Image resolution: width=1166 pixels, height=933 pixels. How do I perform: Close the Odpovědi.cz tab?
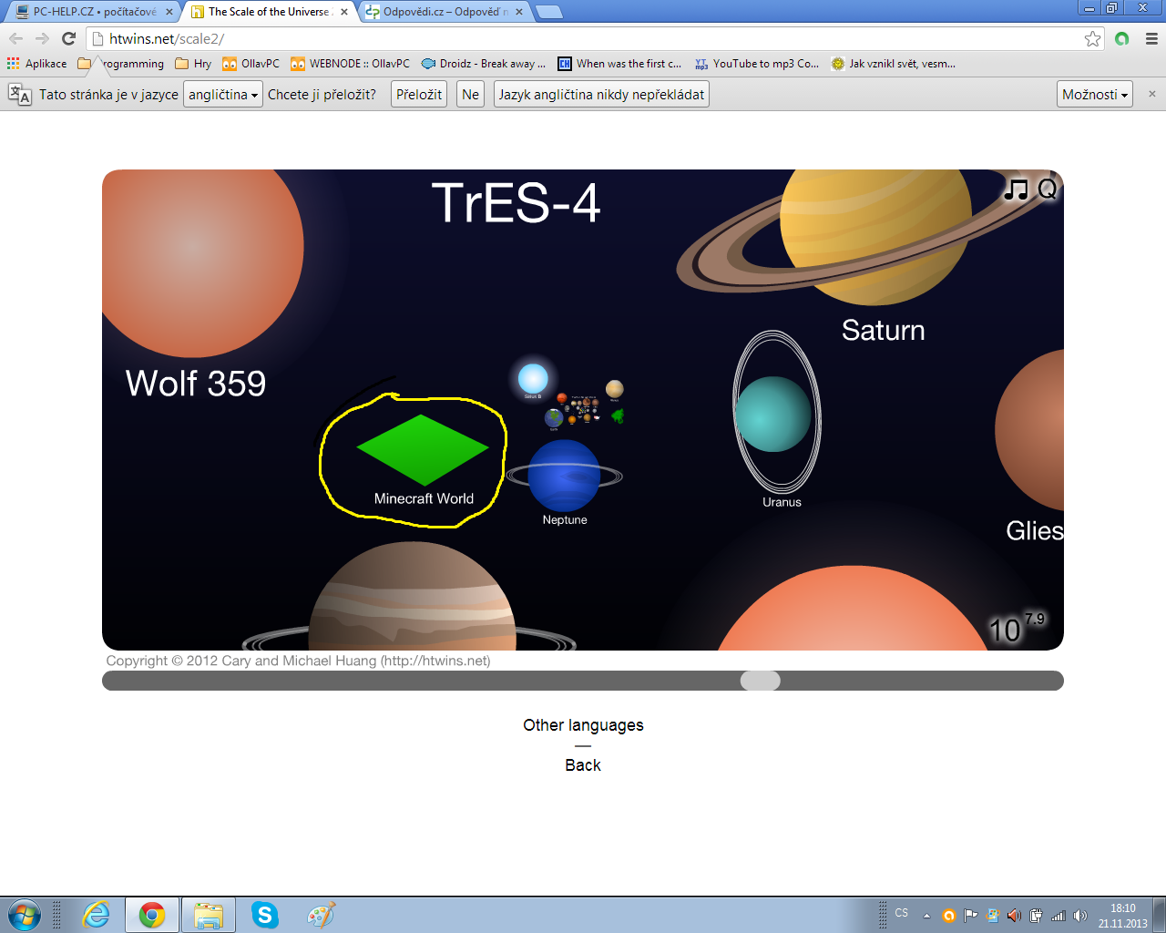tap(519, 12)
